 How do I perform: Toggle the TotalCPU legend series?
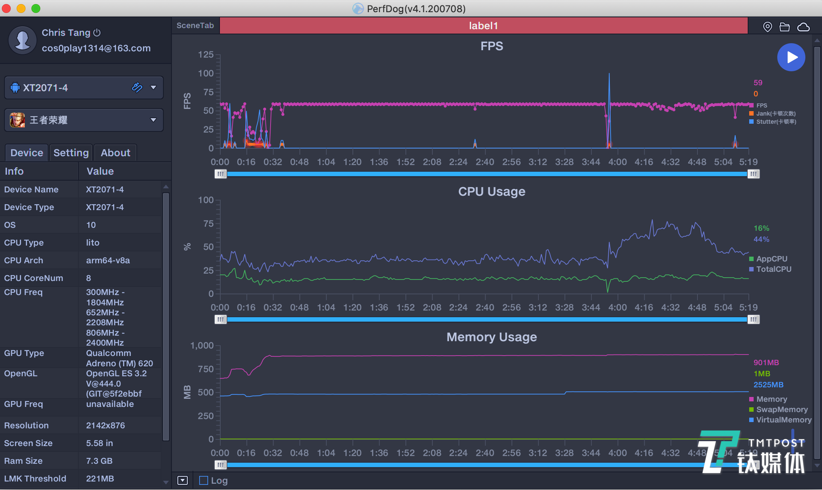pyautogui.click(x=773, y=269)
